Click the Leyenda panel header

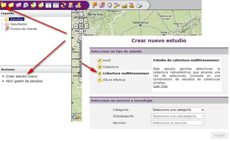35,13
